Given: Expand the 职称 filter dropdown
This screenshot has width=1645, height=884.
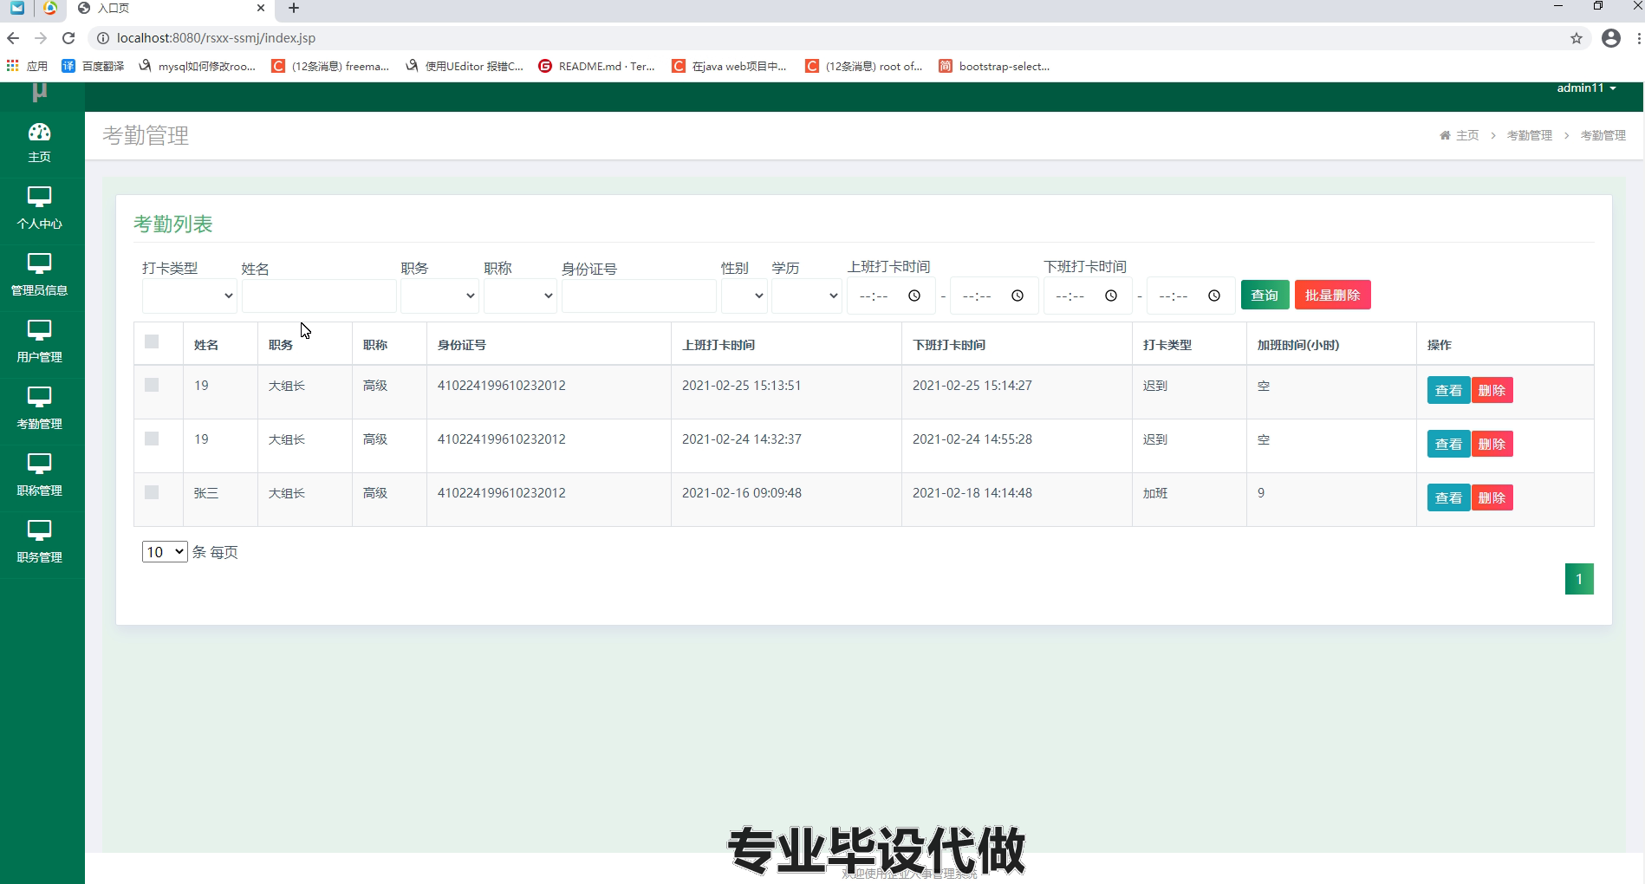Looking at the screenshot, I should tap(520, 296).
